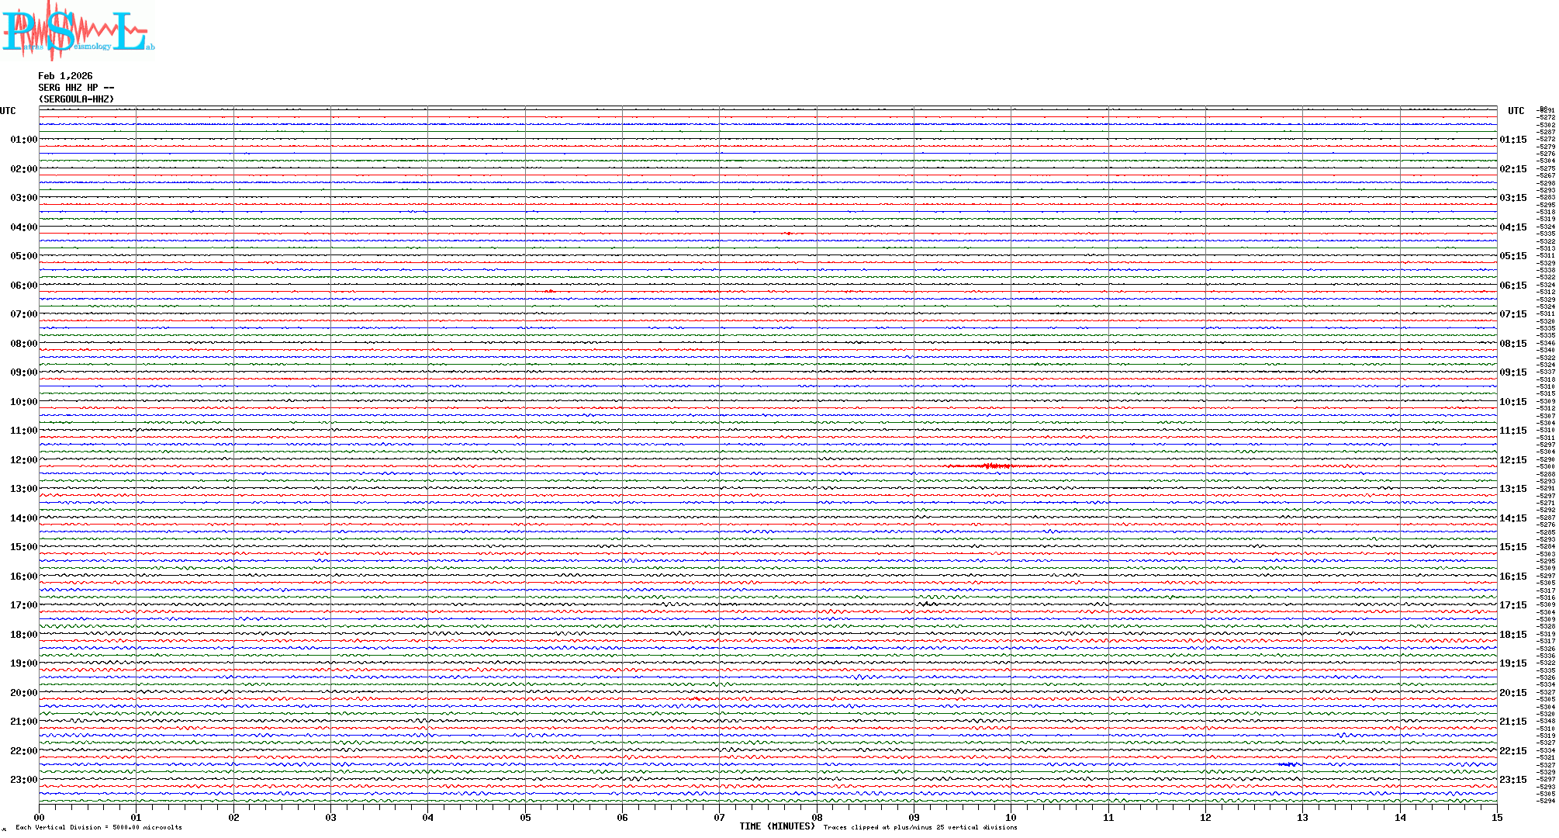This screenshot has width=1559, height=838.
Task: Click the Each Vertical Division scale note
Action: click(x=99, y=827)
